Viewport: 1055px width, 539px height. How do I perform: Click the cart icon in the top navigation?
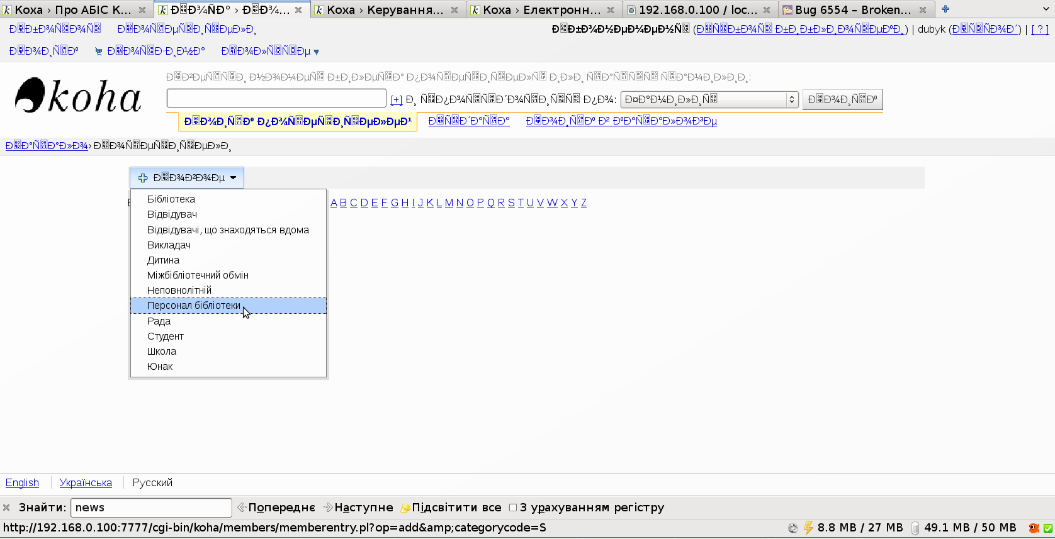98,52
